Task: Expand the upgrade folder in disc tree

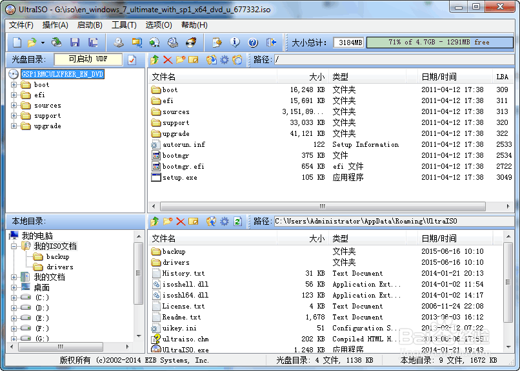Action: tap(14, 126)
